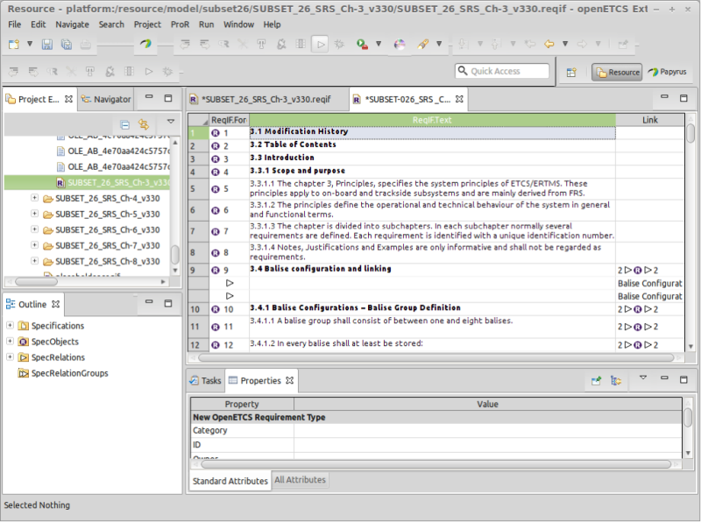Close the Properties view tab

point(290,380)
